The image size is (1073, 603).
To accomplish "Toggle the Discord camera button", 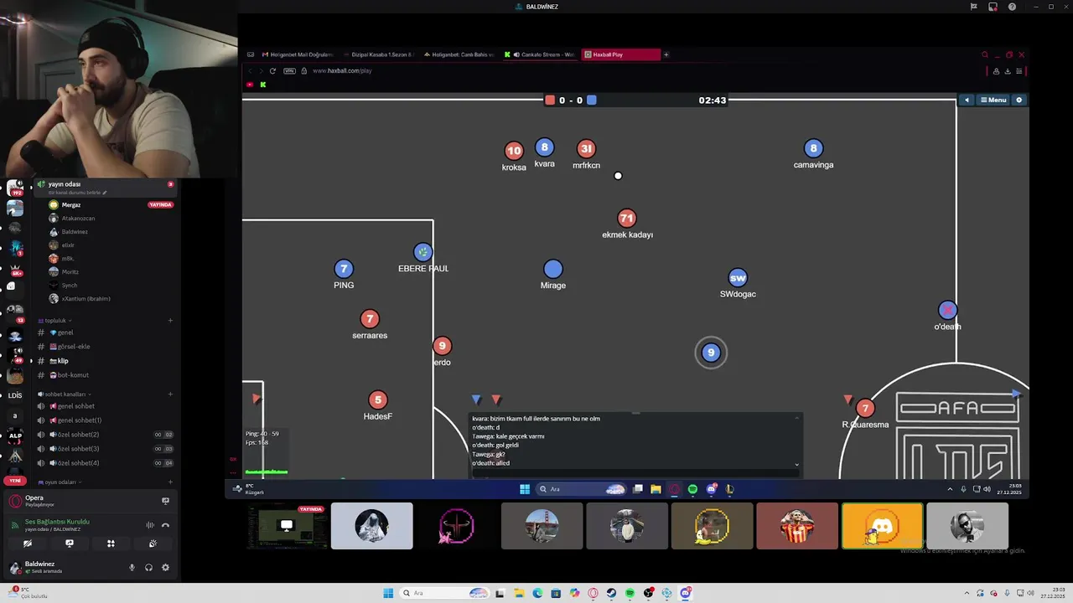I will tap(28, 544).
